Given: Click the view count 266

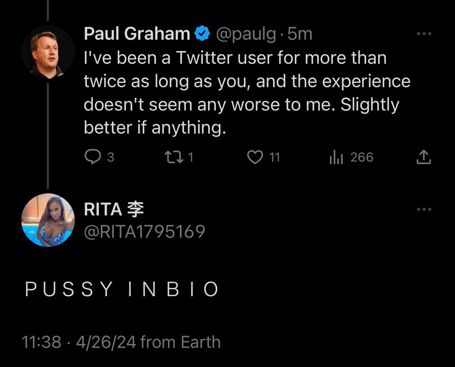Looking at the screenshot, I should click(x=362, y=157).
